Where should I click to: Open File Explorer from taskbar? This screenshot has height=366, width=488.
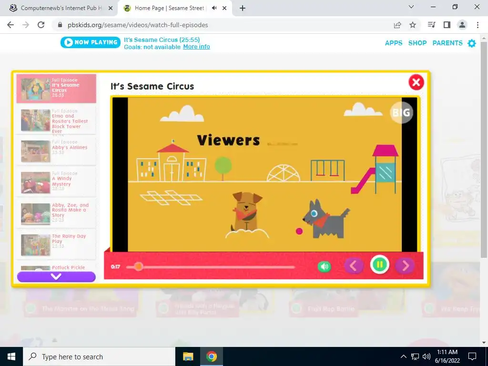pyautogui.click(x=188, y=356)
